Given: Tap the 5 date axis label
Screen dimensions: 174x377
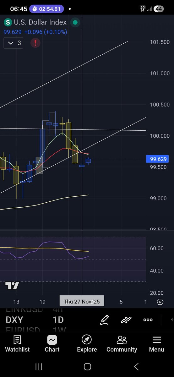Looking at the screenshot, I should coord(121,302).
